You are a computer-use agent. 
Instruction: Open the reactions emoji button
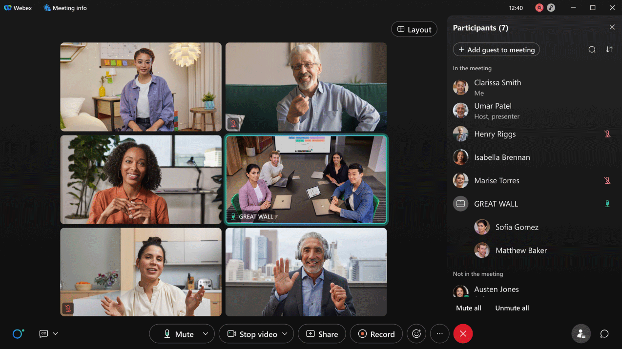[416, 334]
